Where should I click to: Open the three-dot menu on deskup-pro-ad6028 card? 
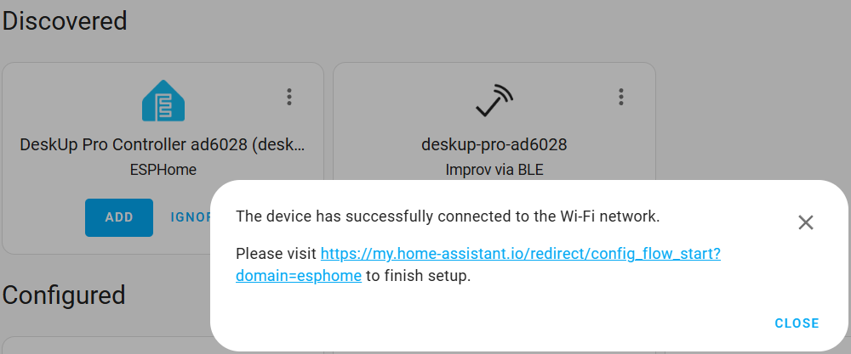point(621,97)
